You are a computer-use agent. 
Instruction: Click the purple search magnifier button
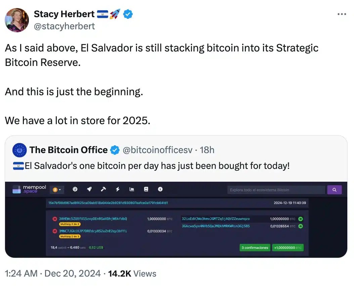(x=334, y=190)
